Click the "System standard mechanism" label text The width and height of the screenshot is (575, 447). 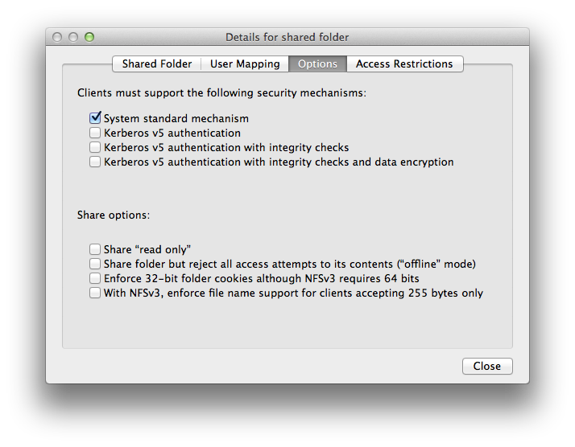click(x=176, y=119)
